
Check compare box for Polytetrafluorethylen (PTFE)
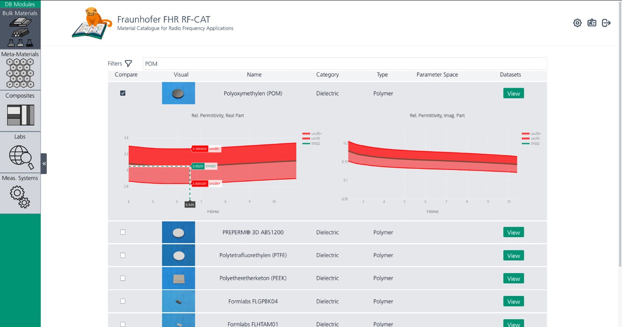click(123, 255)
